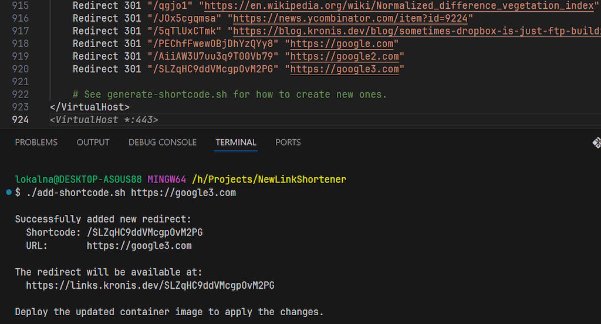Screen dimensions: 601x324
Task: Open the https://google3.com link in editor
Action: 344,69
